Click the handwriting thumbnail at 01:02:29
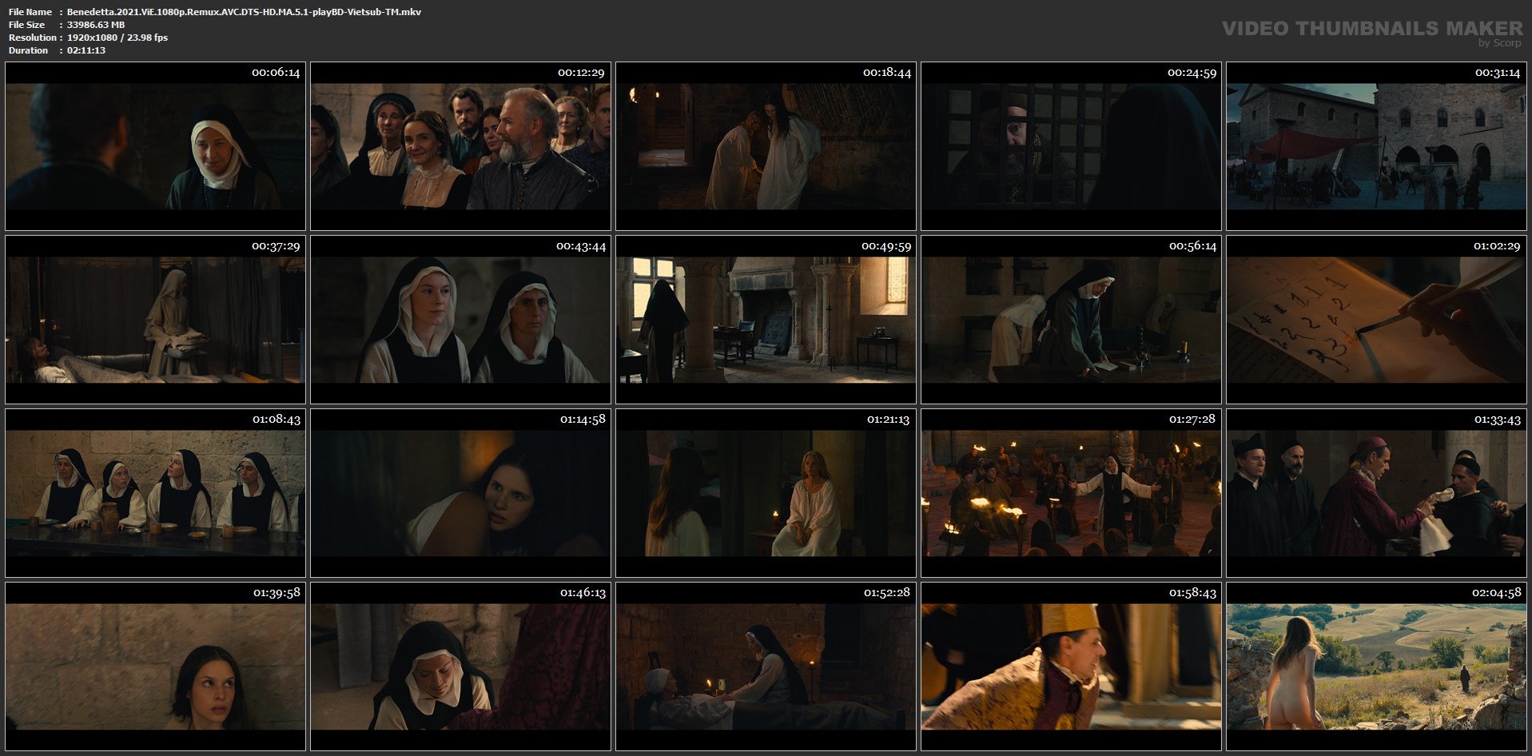Image resolution: width=1532 pixels, height=756 pixels. pos(1376,320)
